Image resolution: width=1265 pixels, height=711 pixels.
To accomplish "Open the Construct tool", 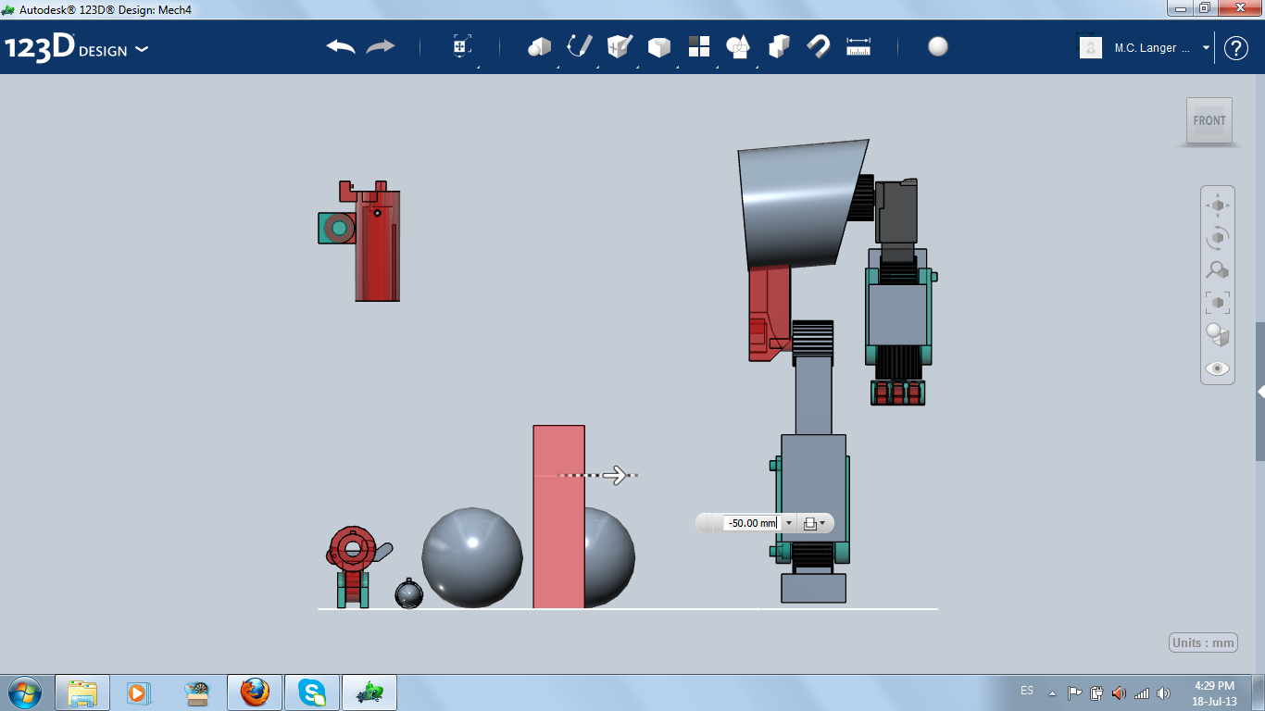I will (x=620, y=46).
